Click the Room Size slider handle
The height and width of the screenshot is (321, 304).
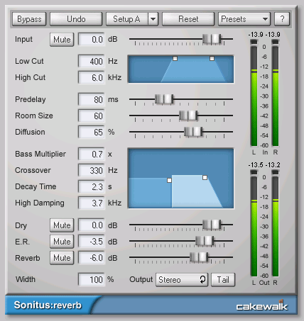188,116
